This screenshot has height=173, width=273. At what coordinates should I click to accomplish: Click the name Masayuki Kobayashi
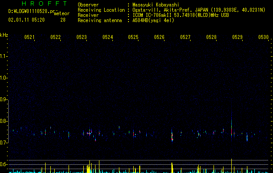156,5
